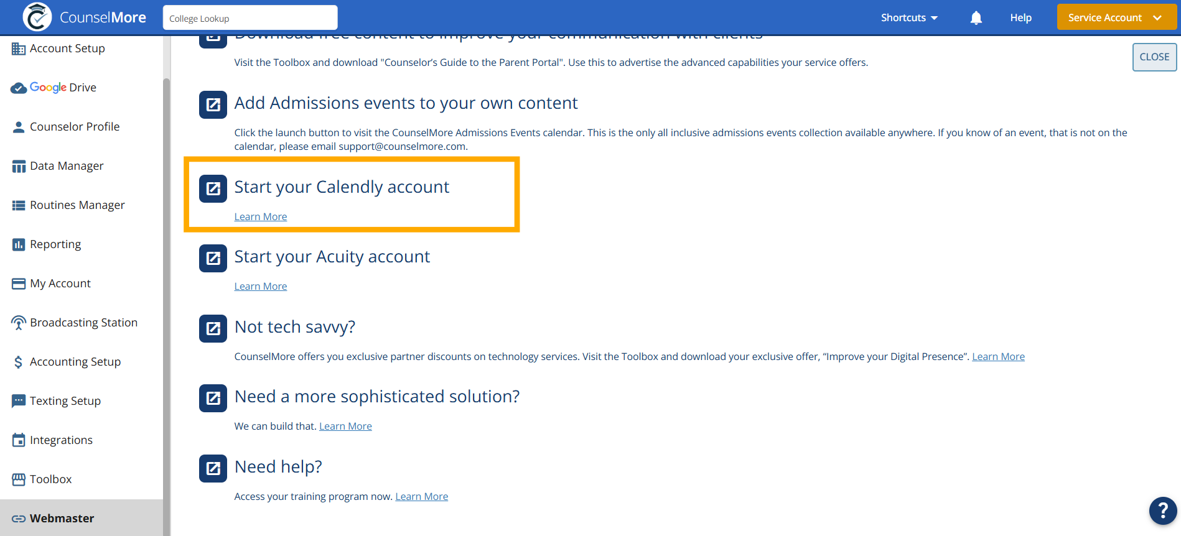Click the Counselor Profile person icon

coord(19,127)
